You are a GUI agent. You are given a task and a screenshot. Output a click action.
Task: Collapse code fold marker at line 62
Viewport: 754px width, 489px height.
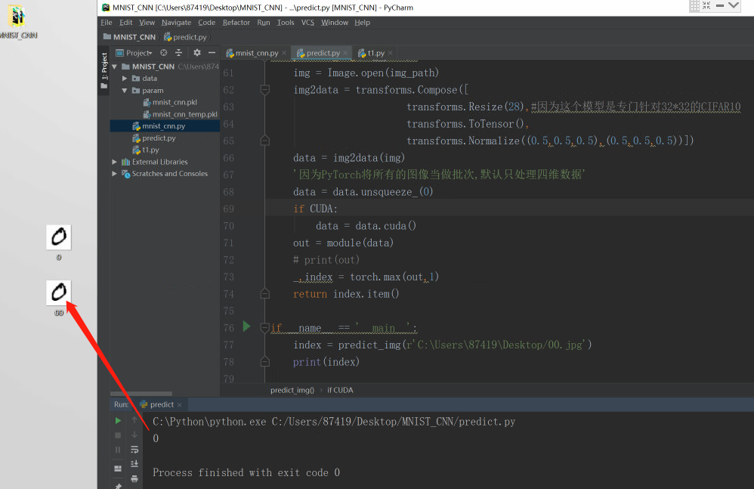pos(264,90)
